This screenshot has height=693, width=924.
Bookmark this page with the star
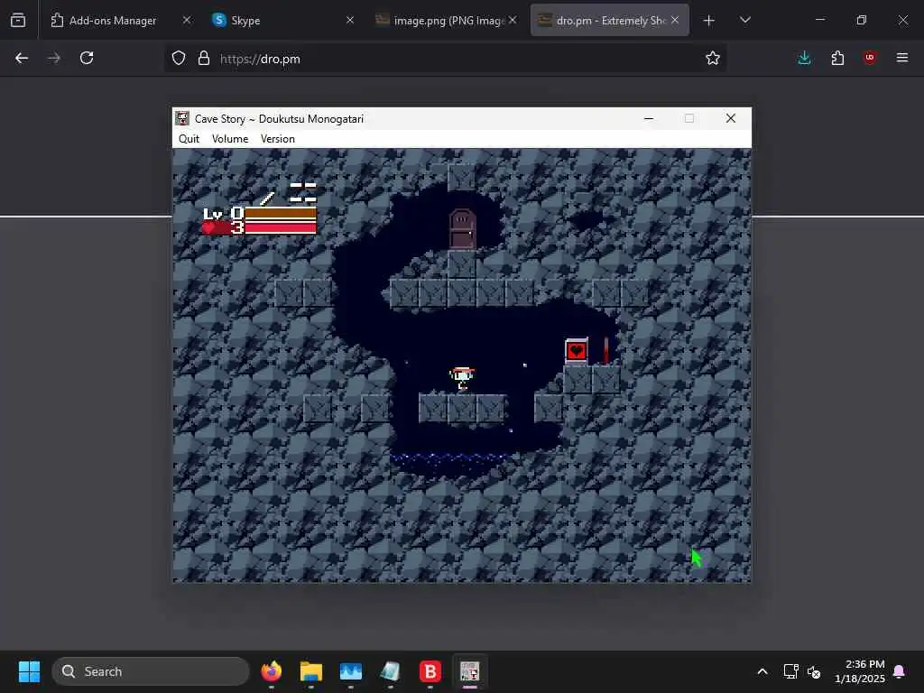click(x=713, y=58)
